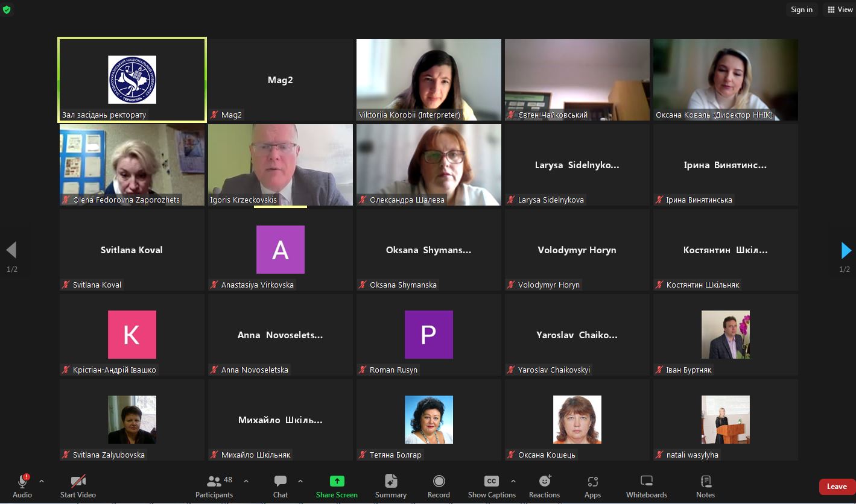
Task: Click the Sign in button
Action: pyautogui.click(x=801, y=10)
